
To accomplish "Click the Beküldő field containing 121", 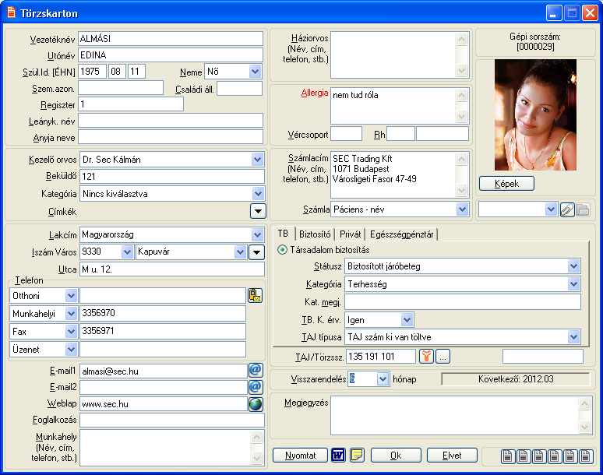I will [172, 177].
